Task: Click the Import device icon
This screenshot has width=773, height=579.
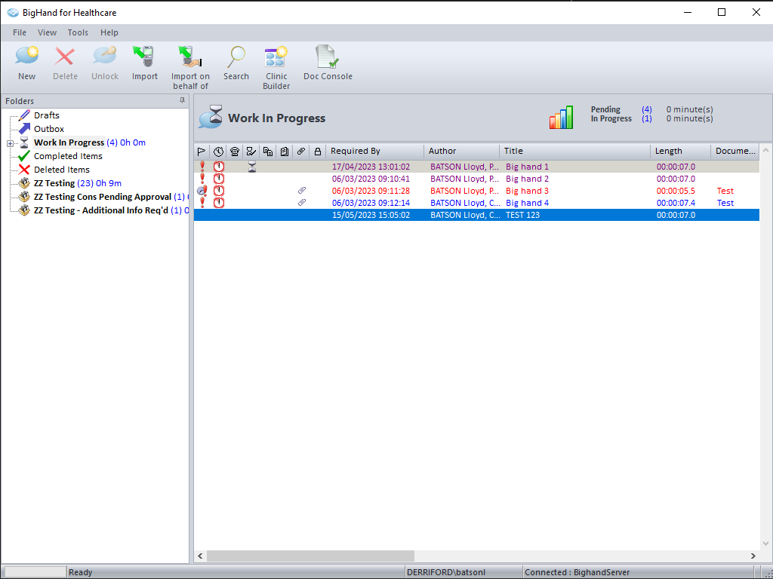Action: pyautogui.click(x=144, y=57)
